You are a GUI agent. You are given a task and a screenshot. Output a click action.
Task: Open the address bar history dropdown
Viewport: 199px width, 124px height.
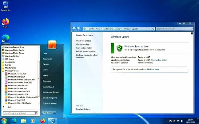click(149, 29)
